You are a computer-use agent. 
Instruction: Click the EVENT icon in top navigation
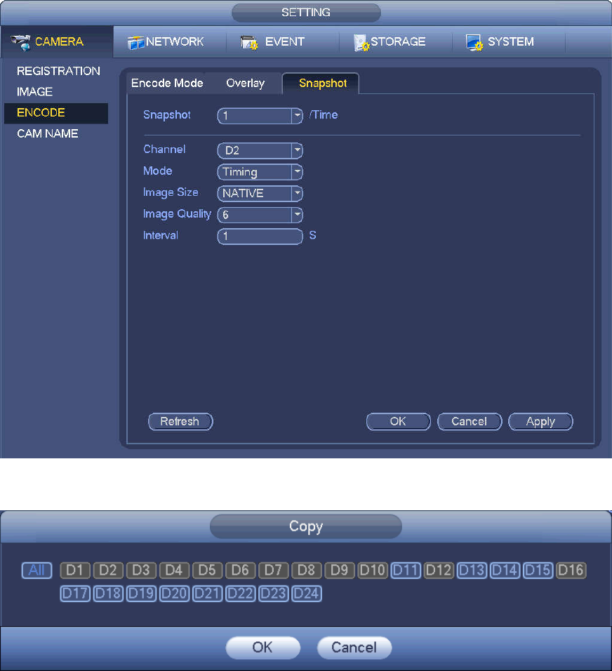[x=249, y=43]
